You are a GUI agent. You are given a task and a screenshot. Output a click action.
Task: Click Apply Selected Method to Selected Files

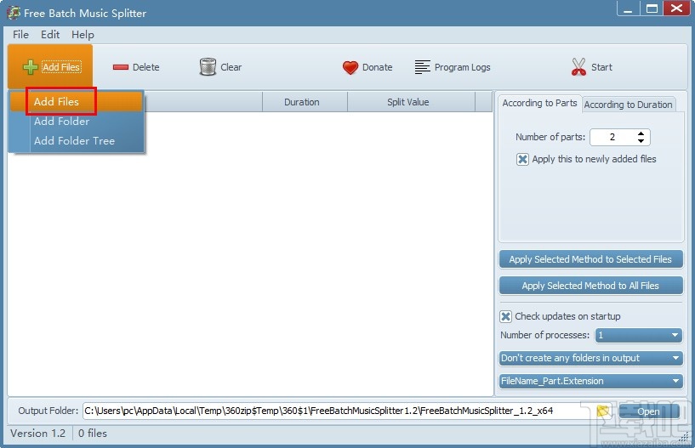coord(590,259)
